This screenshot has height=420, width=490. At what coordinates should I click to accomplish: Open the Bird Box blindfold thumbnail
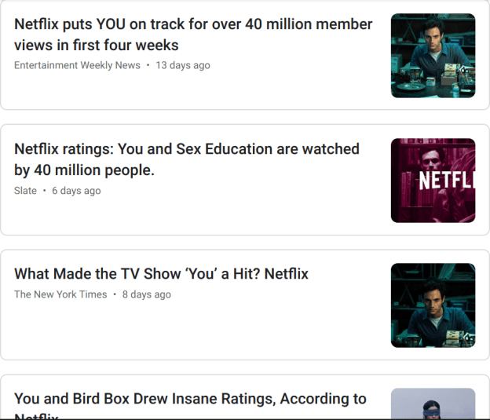433,404
